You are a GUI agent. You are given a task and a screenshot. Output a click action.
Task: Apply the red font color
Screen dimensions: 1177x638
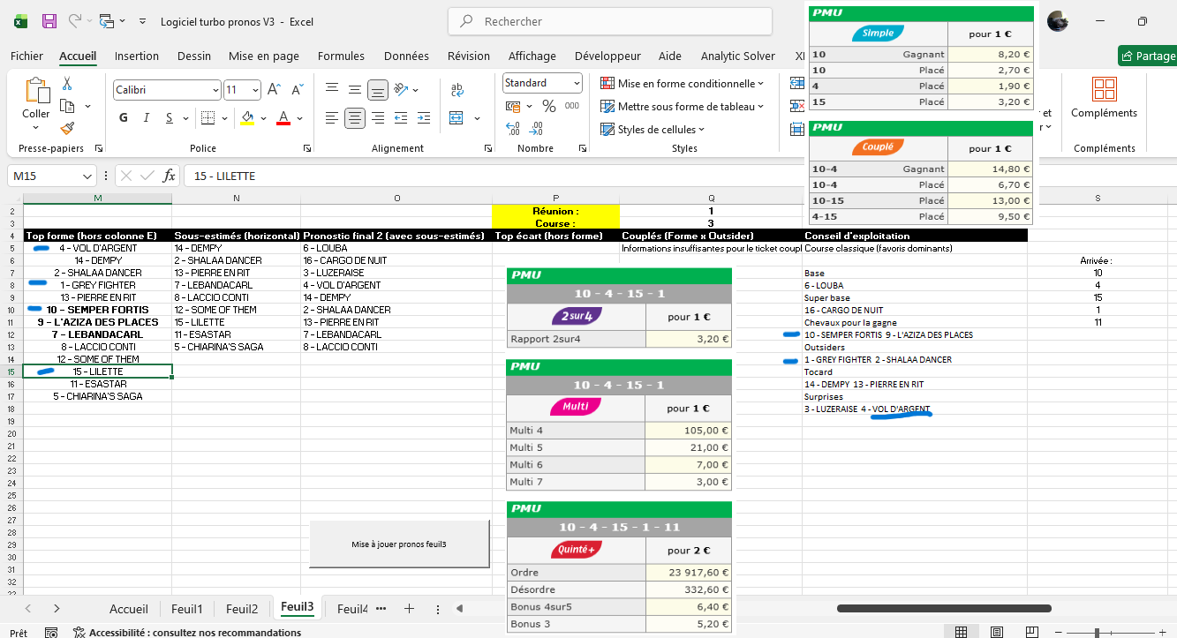pos(283,118)
